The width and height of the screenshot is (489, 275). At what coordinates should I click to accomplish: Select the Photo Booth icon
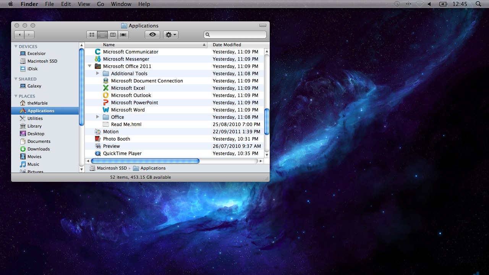click(98, 139)
